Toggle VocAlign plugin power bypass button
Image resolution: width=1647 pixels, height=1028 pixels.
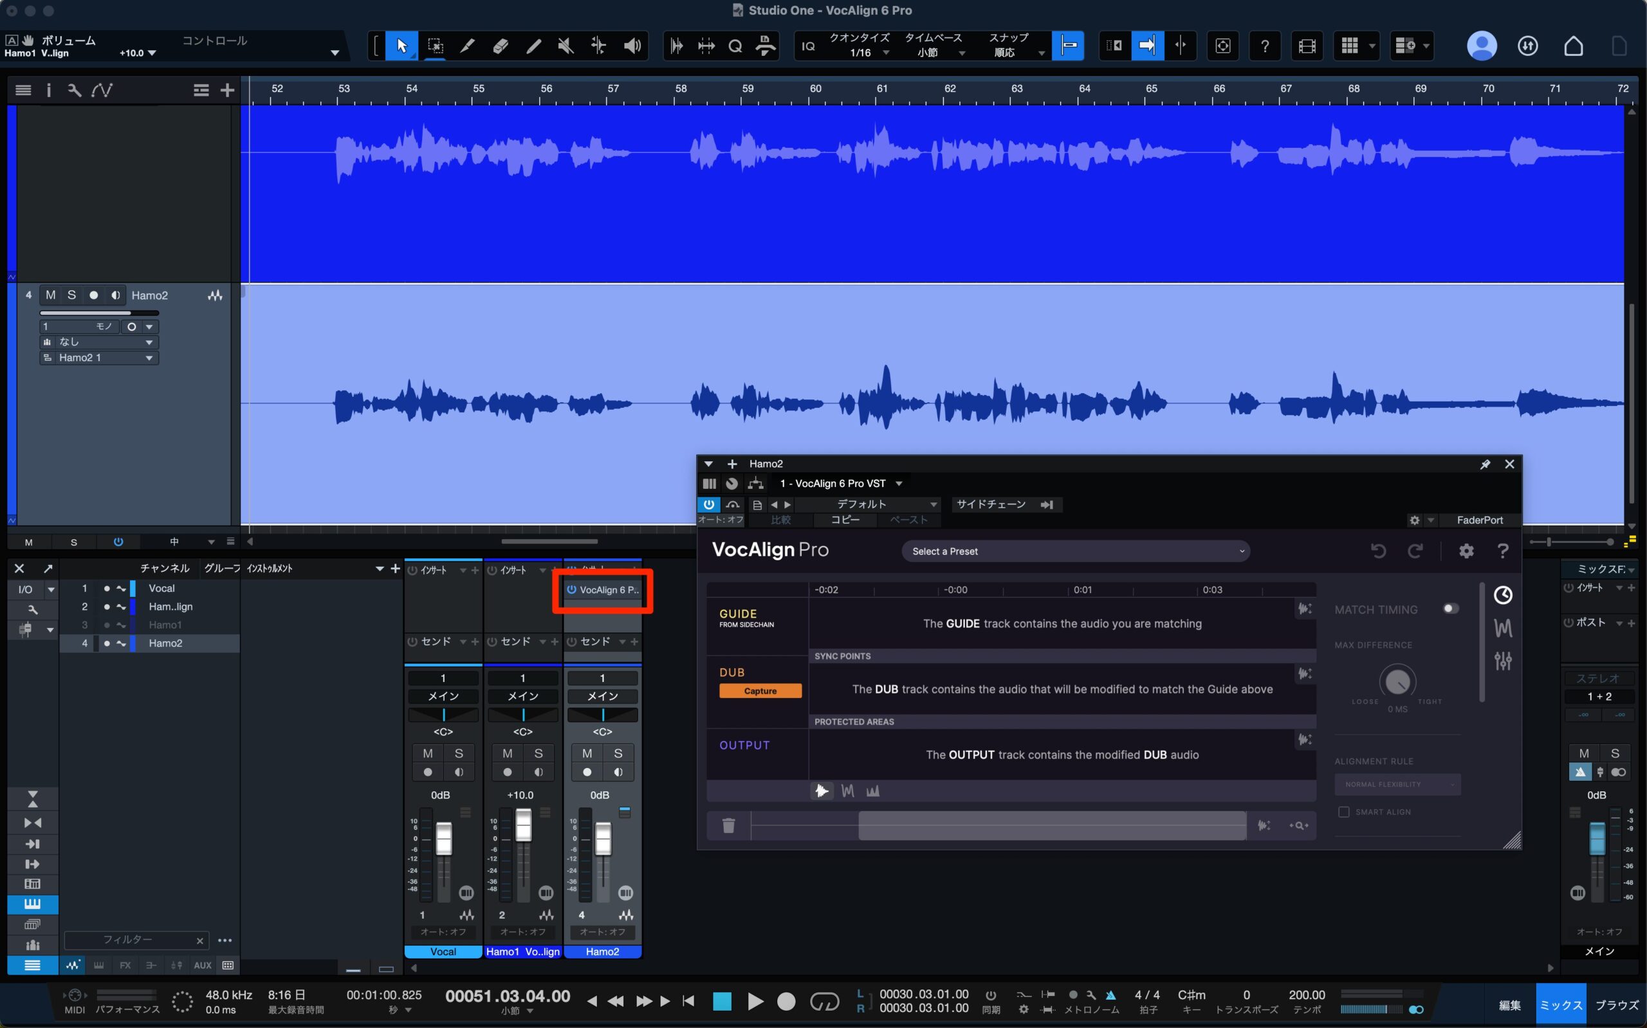(709, 504)
